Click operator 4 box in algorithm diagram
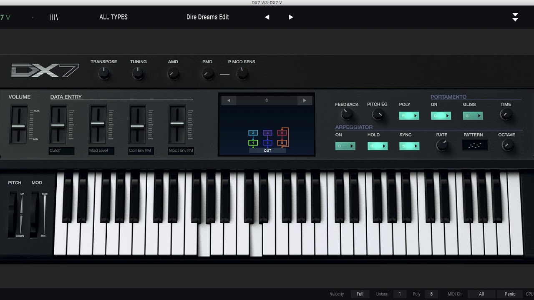 (267, 133)
